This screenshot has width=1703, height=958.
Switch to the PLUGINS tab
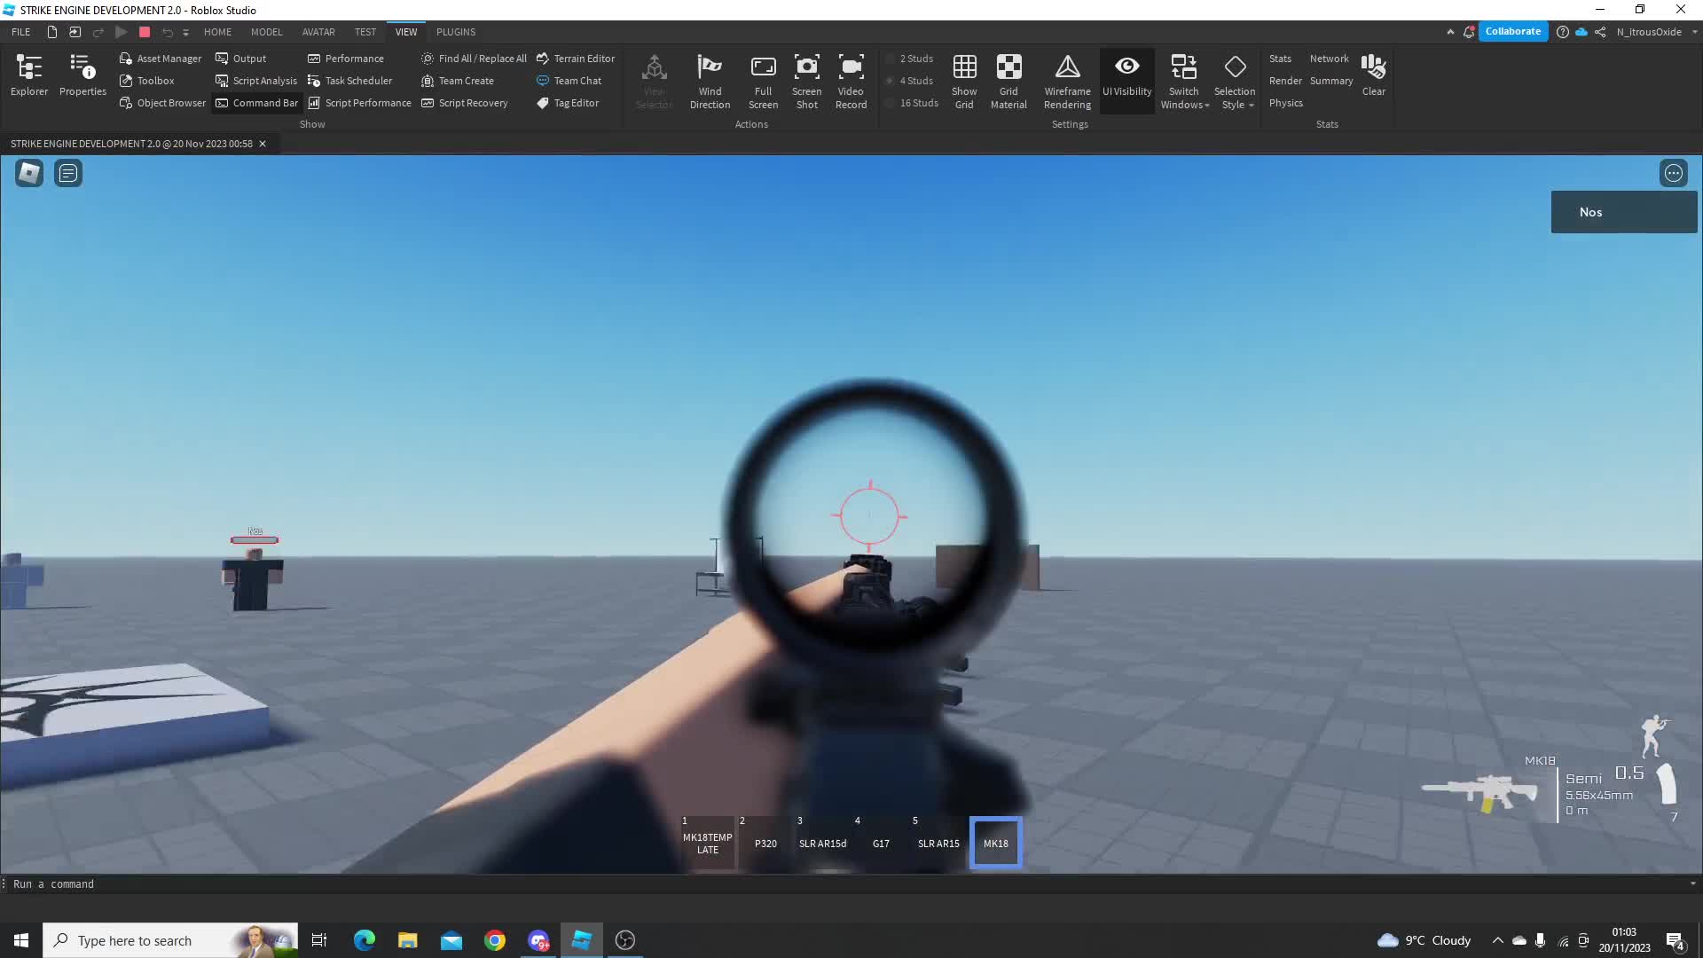[x=455, y=32]
